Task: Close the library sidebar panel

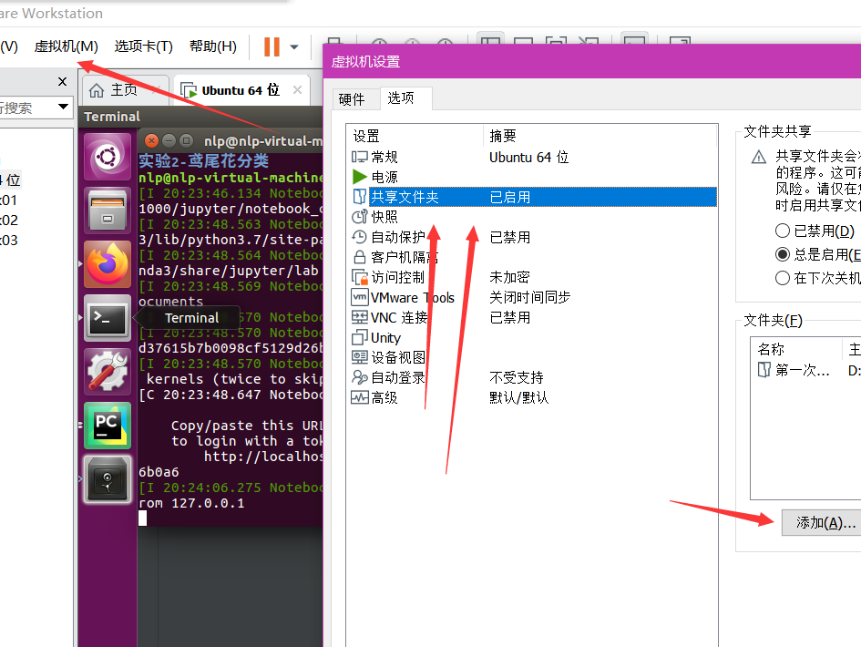Action: pos(63,82)
